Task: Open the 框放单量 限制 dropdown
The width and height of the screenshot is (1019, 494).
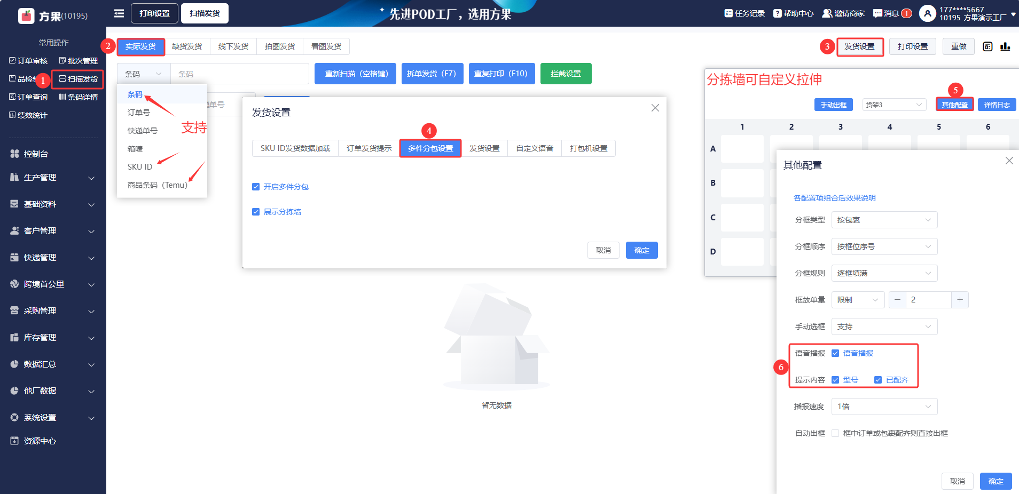Action: [x=858, y=300]
